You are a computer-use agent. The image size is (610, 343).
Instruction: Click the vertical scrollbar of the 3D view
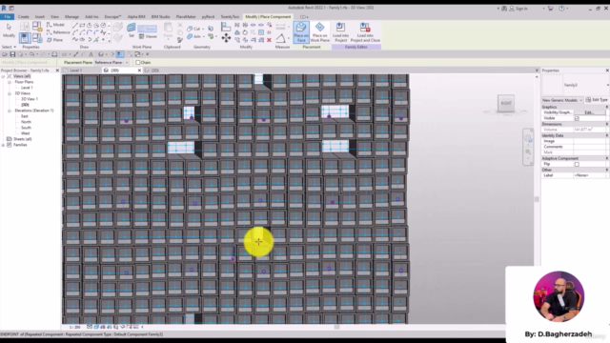537,198
